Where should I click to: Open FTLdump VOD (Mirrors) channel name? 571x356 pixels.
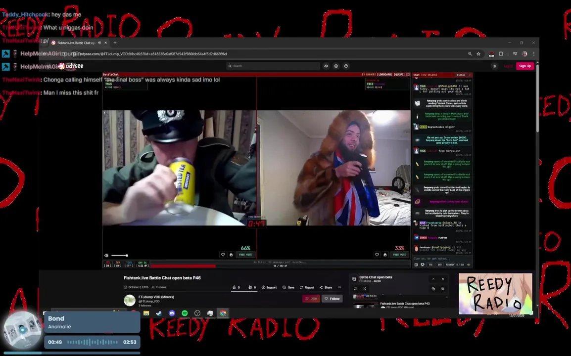click(156, 297)
